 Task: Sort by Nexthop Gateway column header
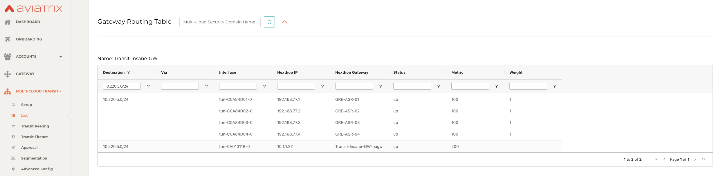(352, 73)
